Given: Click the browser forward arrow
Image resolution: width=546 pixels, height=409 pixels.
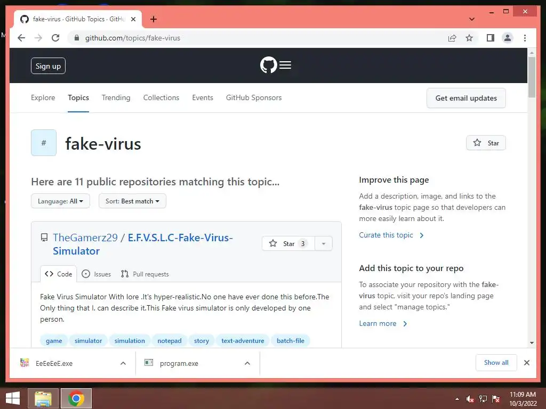Looking at the screenshot, I should [38, 38].
